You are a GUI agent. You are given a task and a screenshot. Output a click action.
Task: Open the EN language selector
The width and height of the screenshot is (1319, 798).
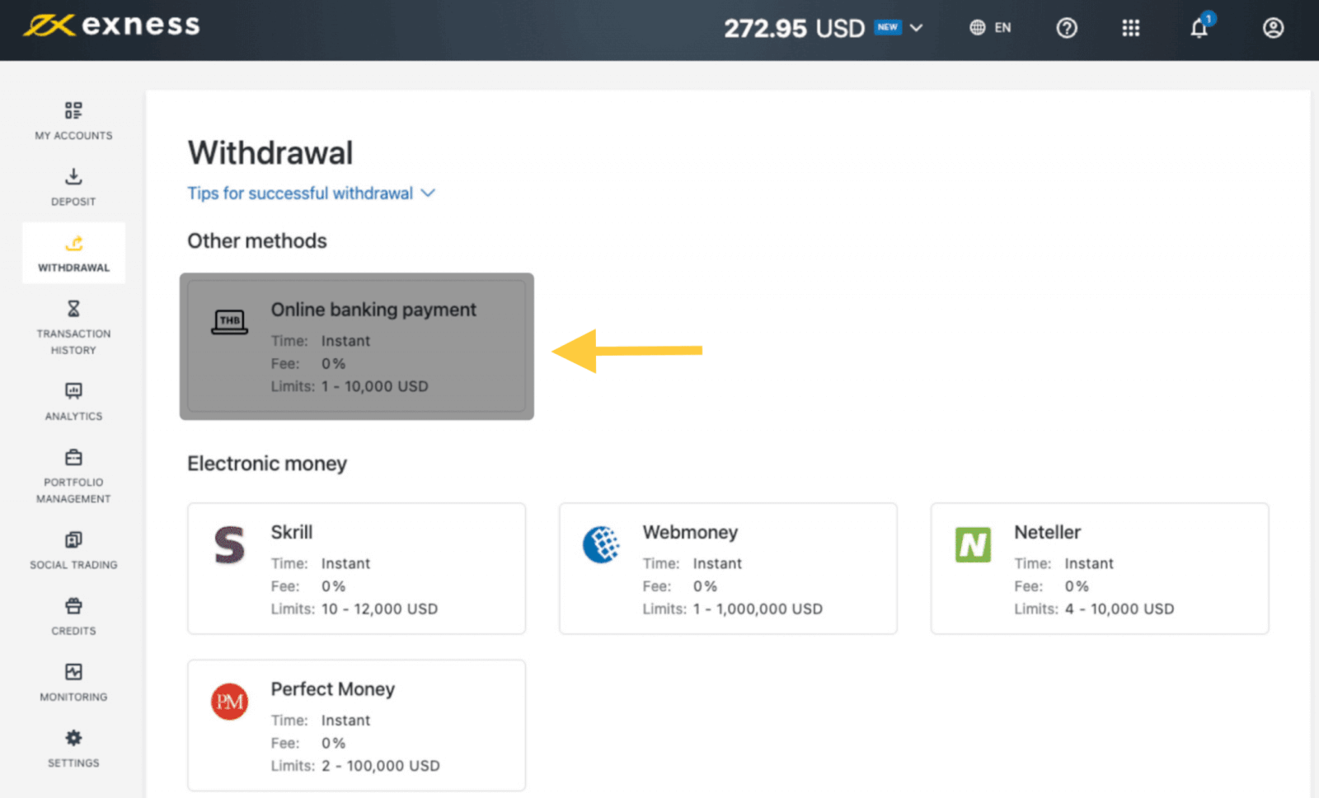point(990,28)
